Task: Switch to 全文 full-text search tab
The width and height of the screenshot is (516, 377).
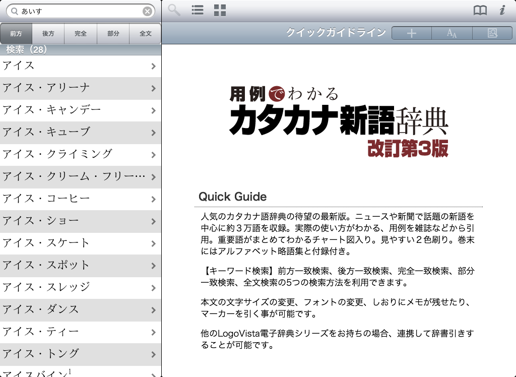Action: click(145, 34)
